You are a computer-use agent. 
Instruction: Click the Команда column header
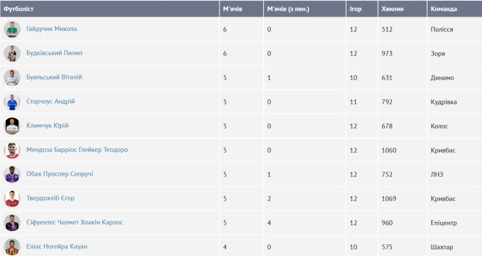(443, 9)
